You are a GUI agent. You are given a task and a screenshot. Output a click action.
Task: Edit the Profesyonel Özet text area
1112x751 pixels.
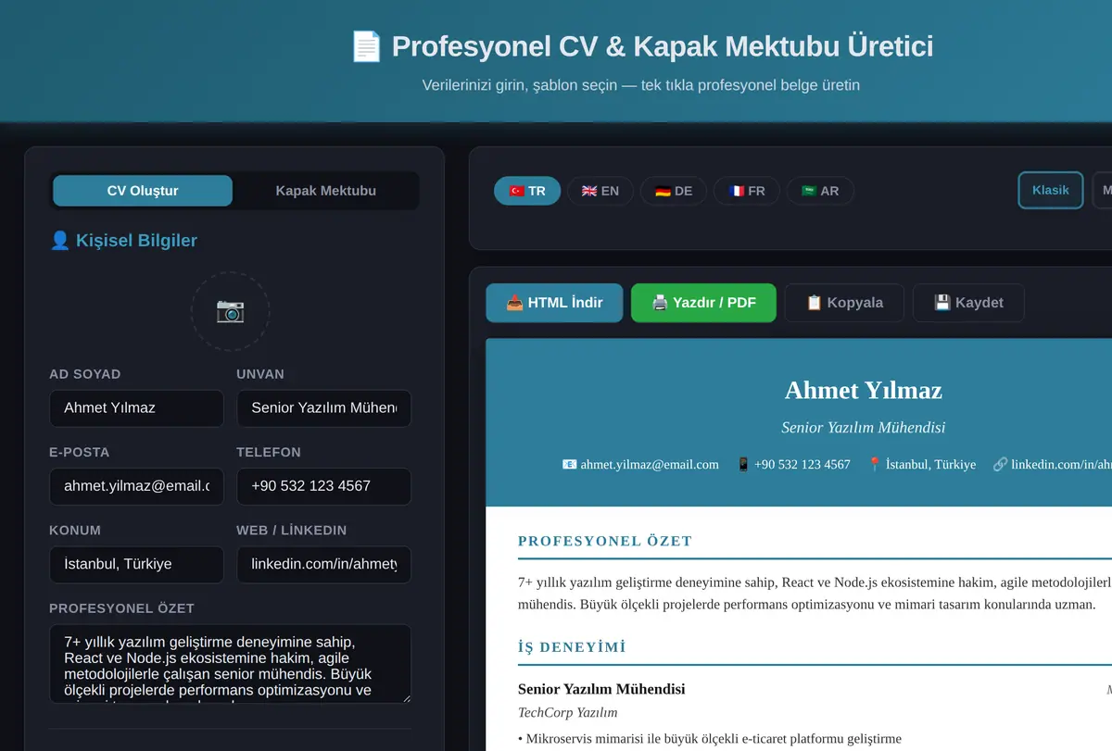[x=230, y=664]
